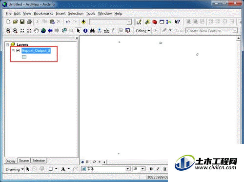Image resolution: width=244 pixels, height=182 pixels.
Task: Expand the font size dropdown
Action: [142, 169]
